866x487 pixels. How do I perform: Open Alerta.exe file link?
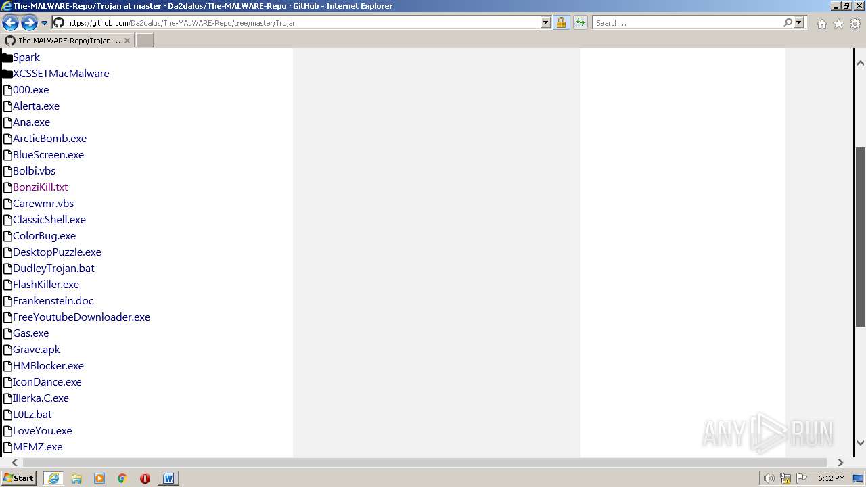click(x=36, y=106)
